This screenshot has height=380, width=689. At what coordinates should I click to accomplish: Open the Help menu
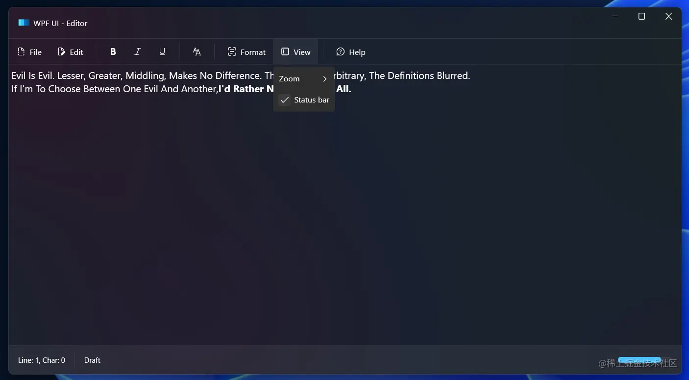(351, 51)
